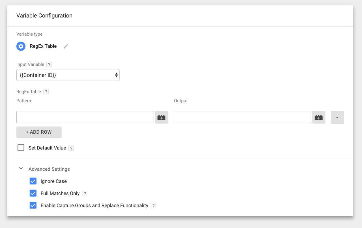Viewport: 362px width, 228px height.
Task: Uncheck Ignore Case
Action: (x=33, y=181)
